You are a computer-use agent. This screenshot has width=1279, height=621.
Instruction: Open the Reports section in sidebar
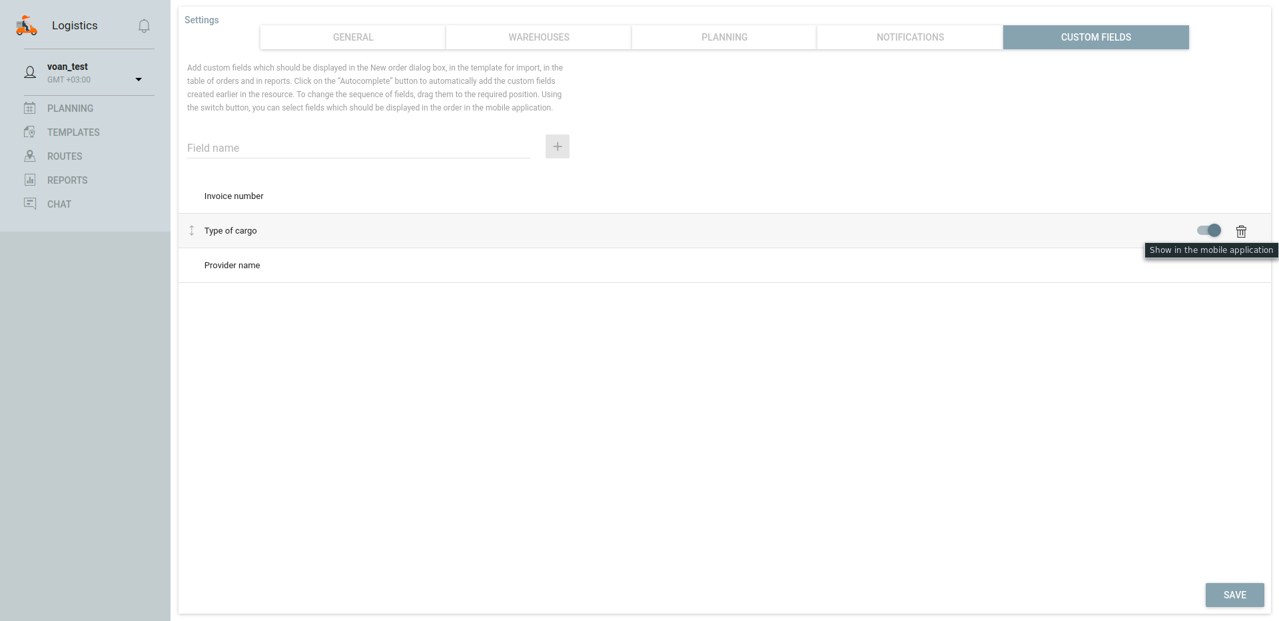point(67,180)
